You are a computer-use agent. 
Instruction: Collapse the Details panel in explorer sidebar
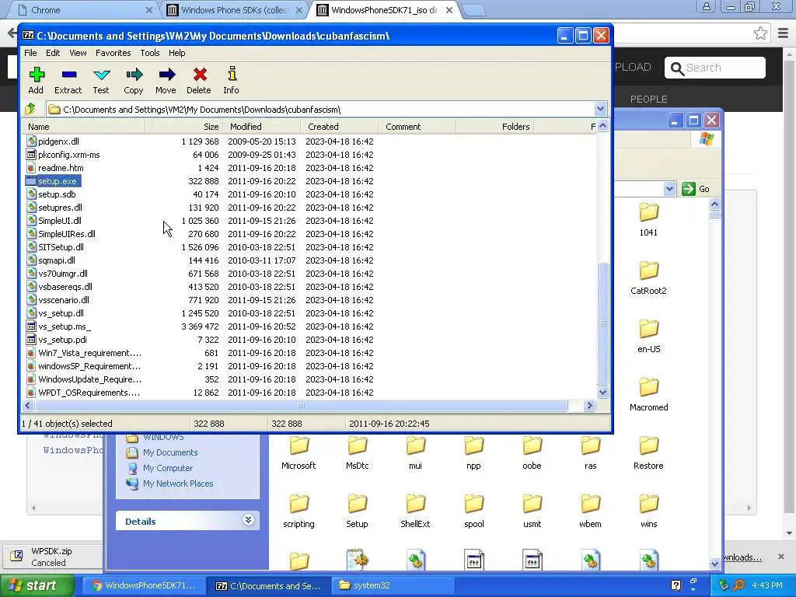pyautogui.click(x=248, y=520)
